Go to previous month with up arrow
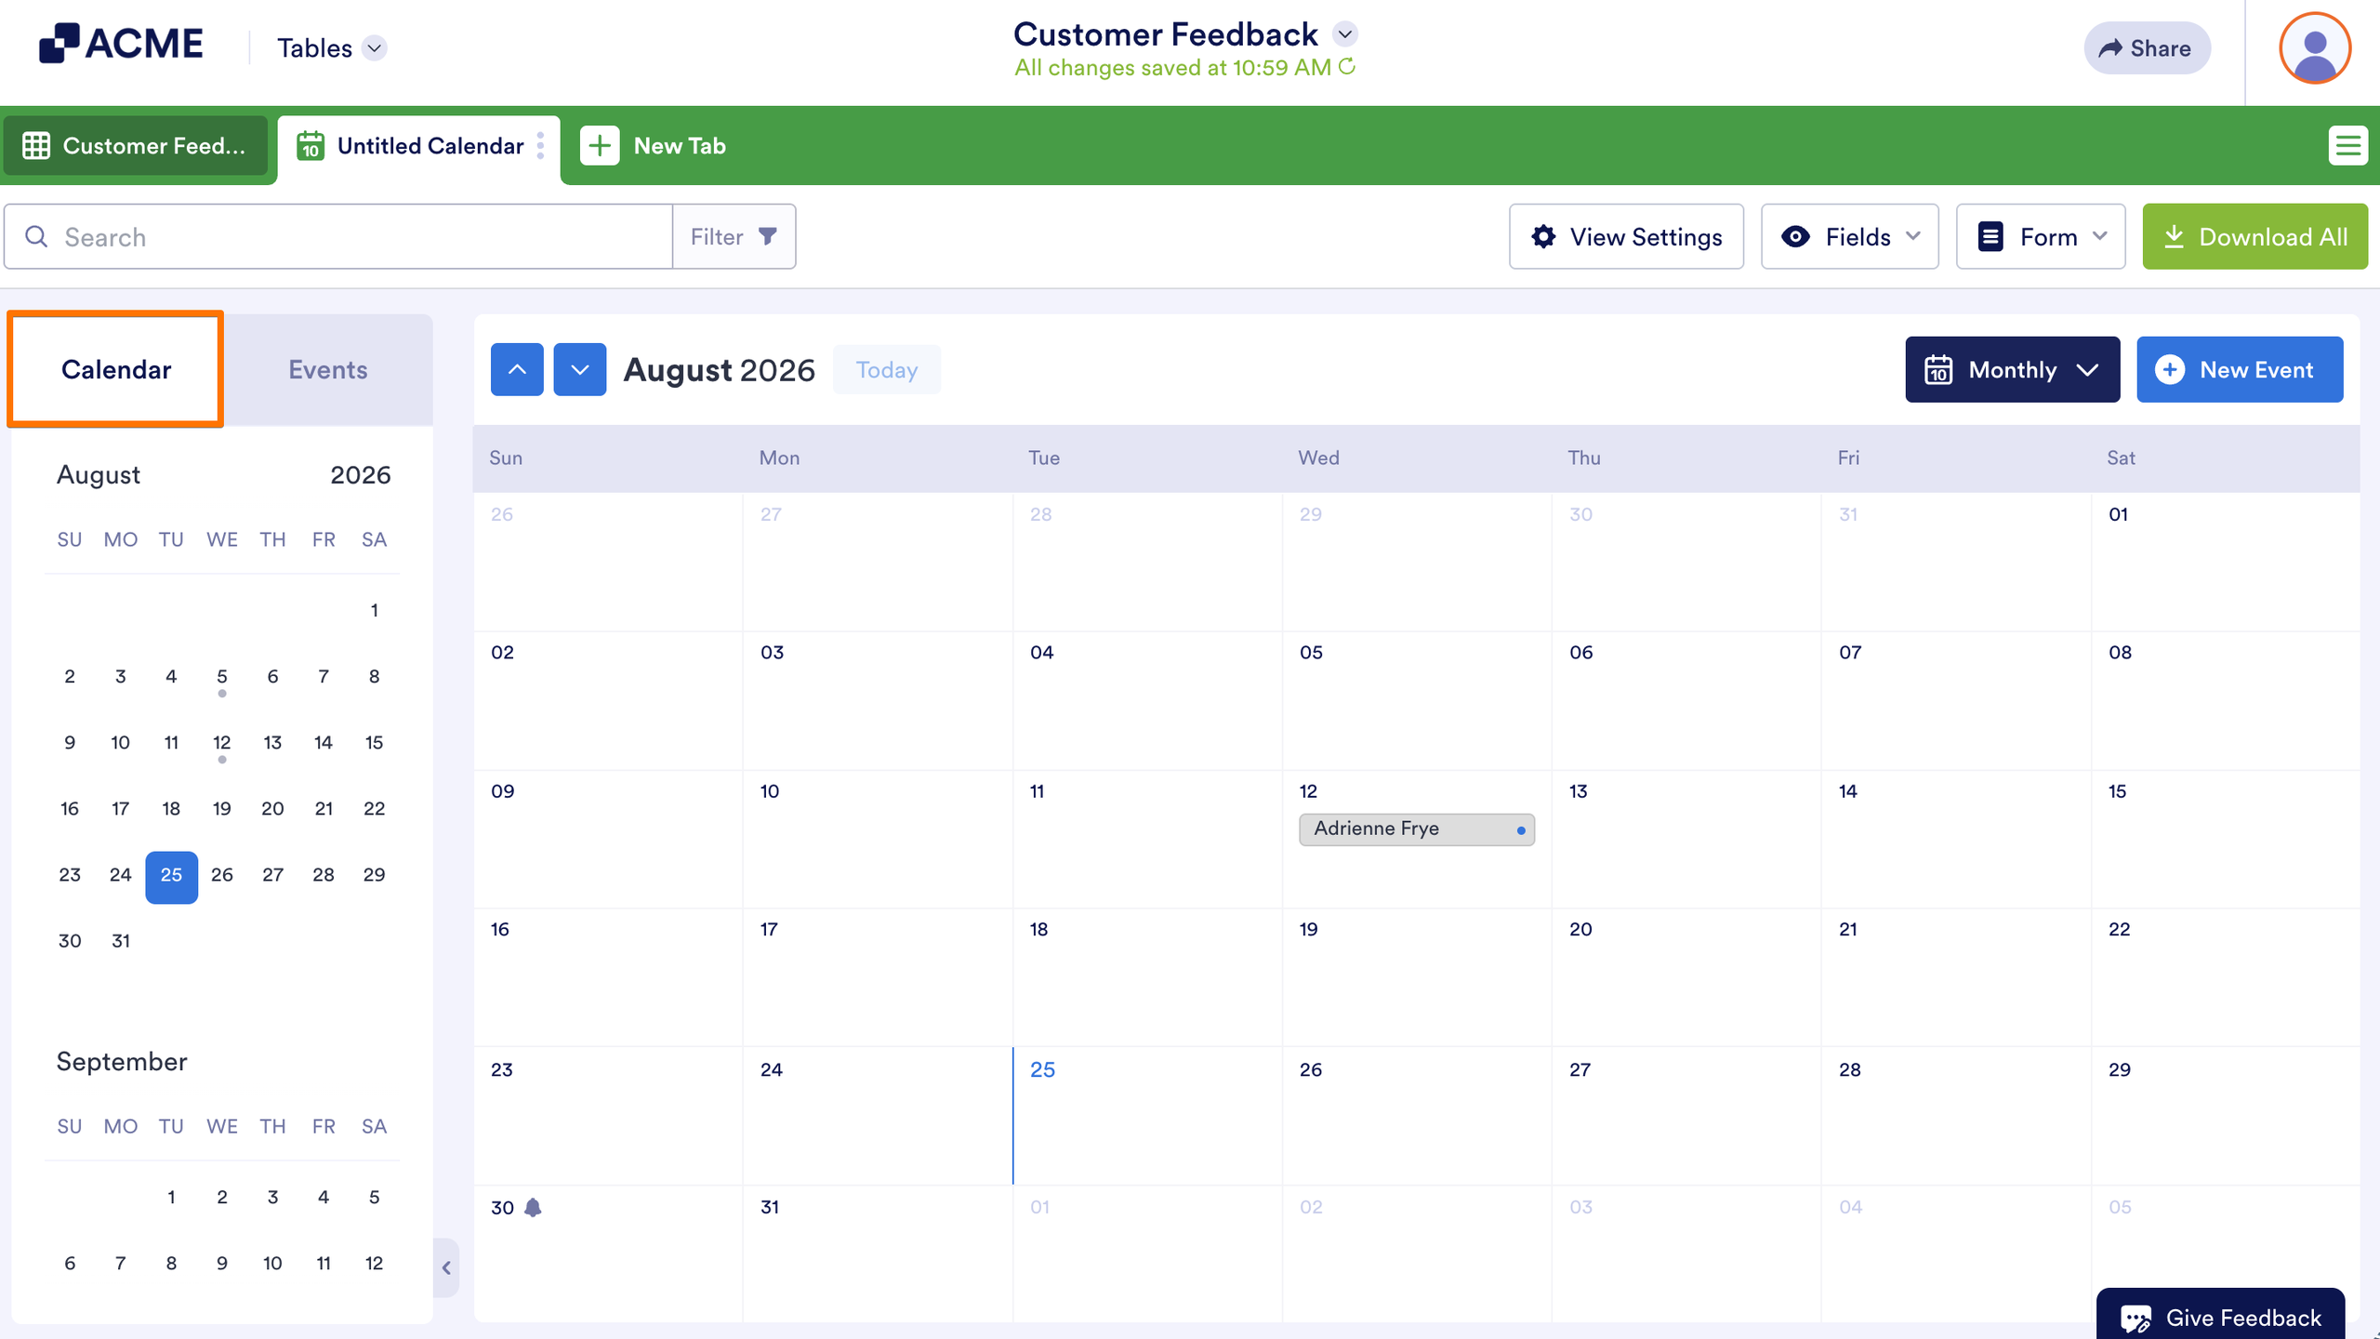Screen dimensions: 2380x1339 click(x=517, y=369)
